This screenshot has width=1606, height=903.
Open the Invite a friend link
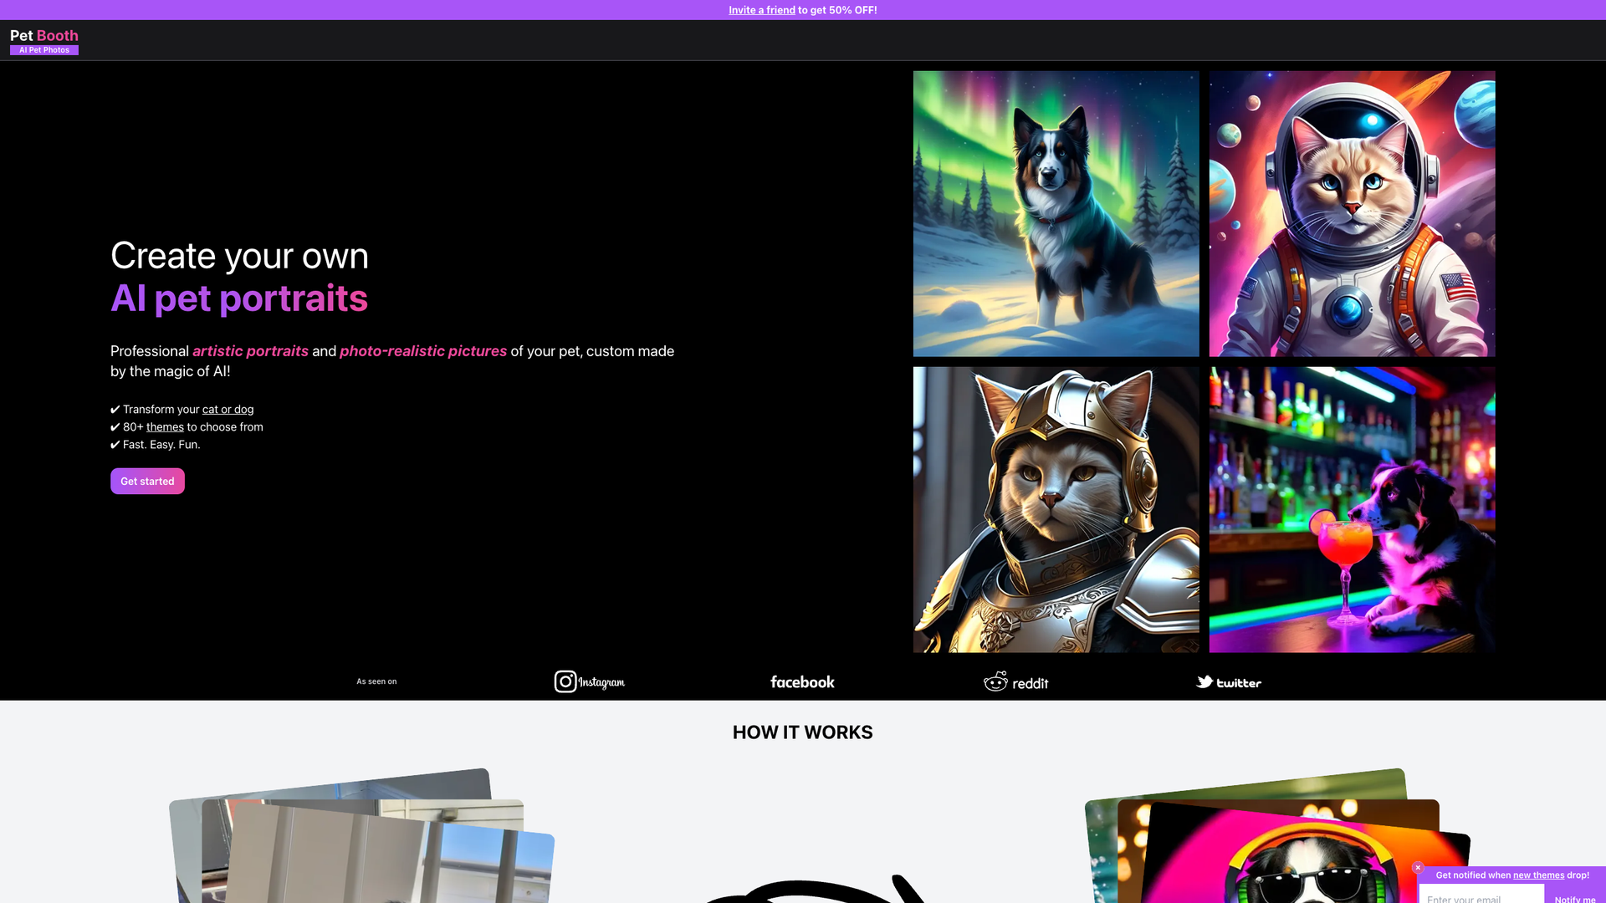760,10
